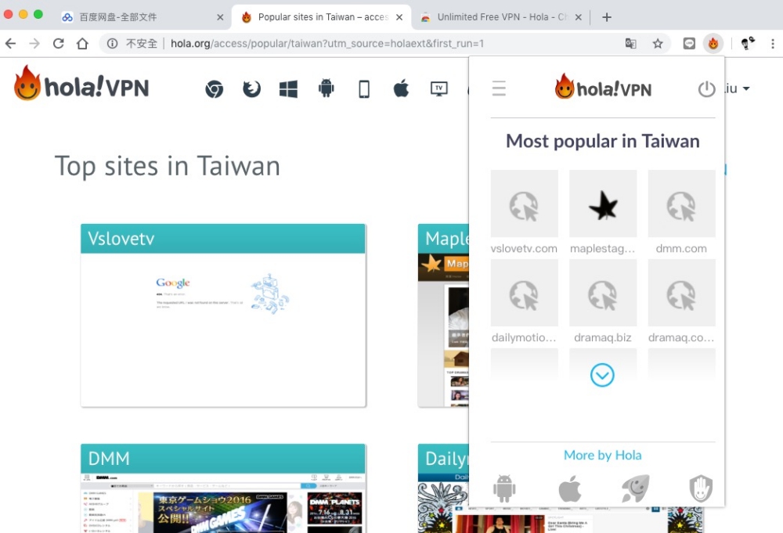Close the Popular sites in Taiwan tab
Screen dimensions: 783x533
click(399, 17)
